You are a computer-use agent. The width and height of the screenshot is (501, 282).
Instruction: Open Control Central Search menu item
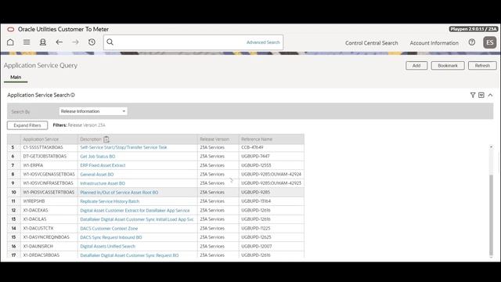pyautogui.click(x=372, y=43)
